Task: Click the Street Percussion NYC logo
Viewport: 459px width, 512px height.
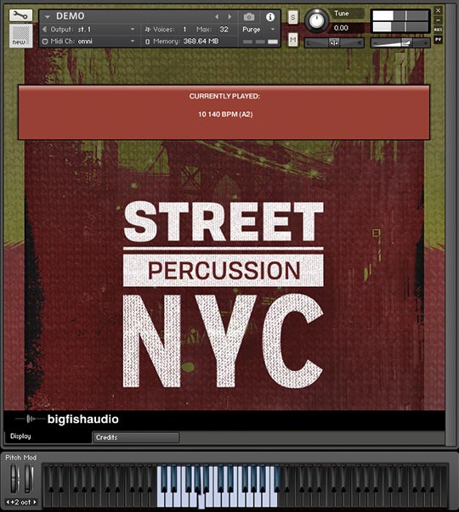Action: 224,294
